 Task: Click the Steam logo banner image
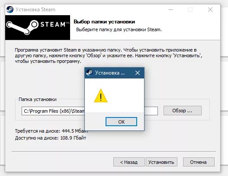pyautogui.click(x=38, y=28)
